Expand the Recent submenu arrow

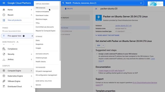pyautogui.click(x=31, y=15)
